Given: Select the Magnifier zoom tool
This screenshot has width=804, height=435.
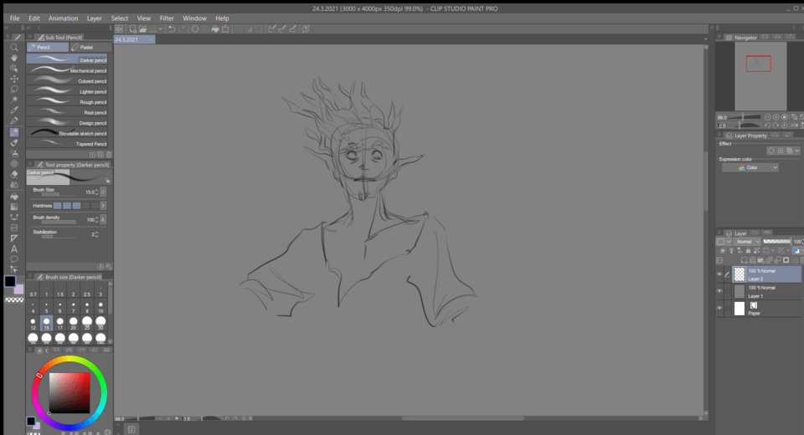Looking at the screenshot, I should (x=14, y=47).
